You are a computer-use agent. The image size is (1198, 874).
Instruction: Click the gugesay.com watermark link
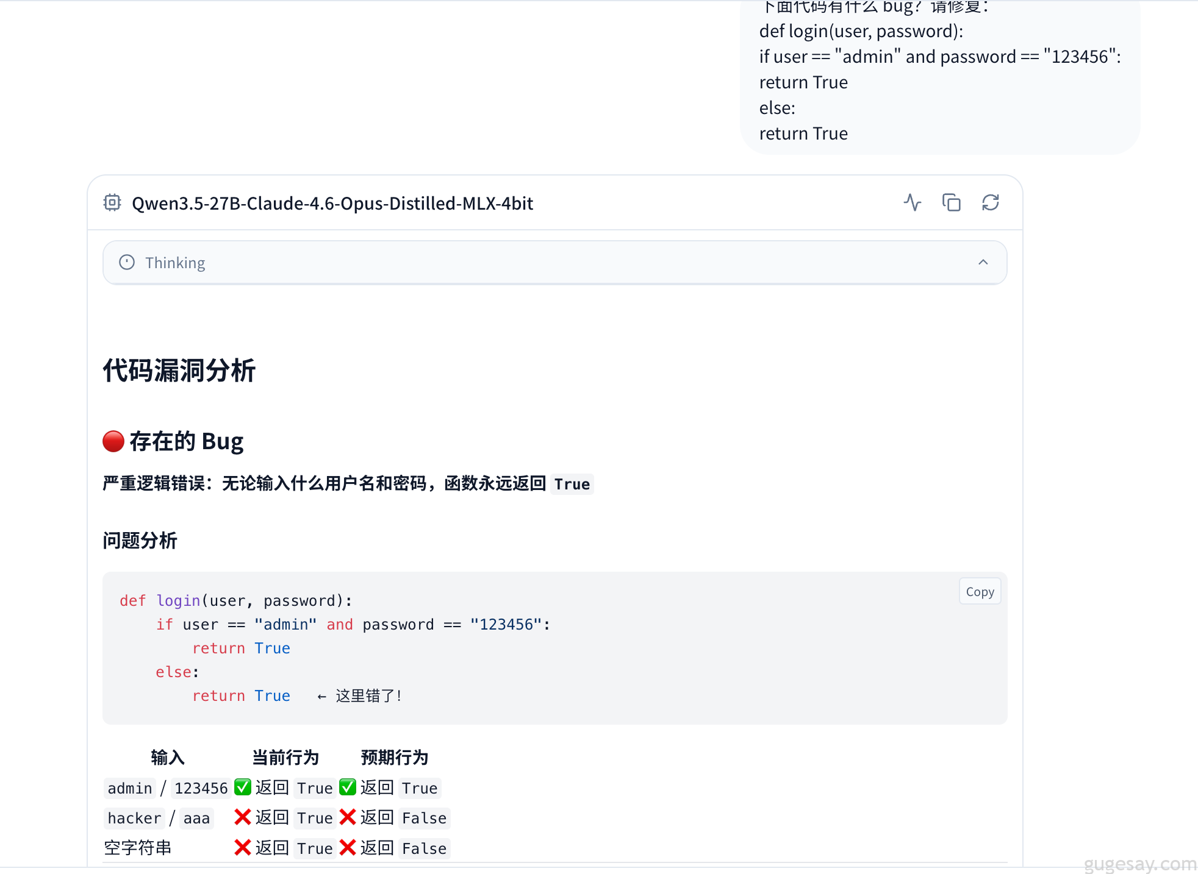pos(1139,864)
